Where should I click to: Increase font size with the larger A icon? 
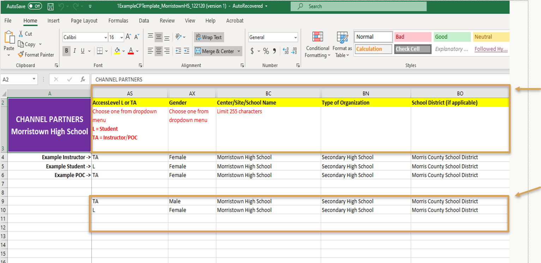pos(128,37)
